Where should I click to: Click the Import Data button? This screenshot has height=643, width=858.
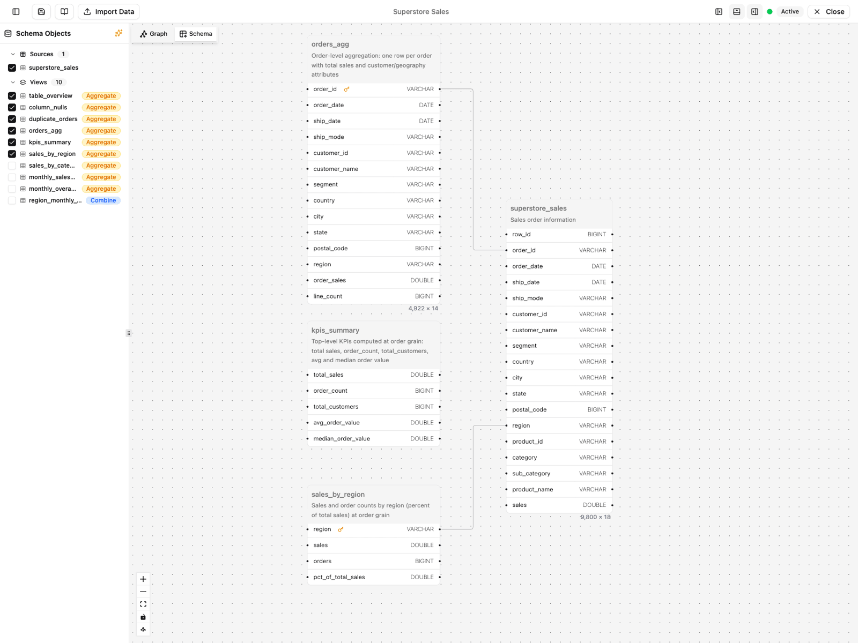(x=108, y=11)
